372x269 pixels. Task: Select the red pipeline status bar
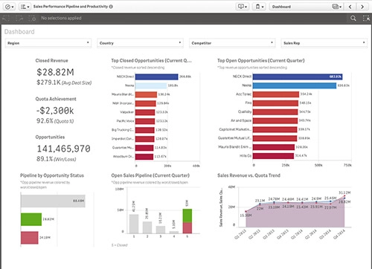click(29, 238)
